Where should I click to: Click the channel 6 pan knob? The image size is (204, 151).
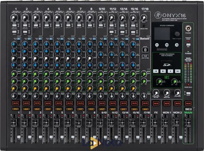(68, 96)
